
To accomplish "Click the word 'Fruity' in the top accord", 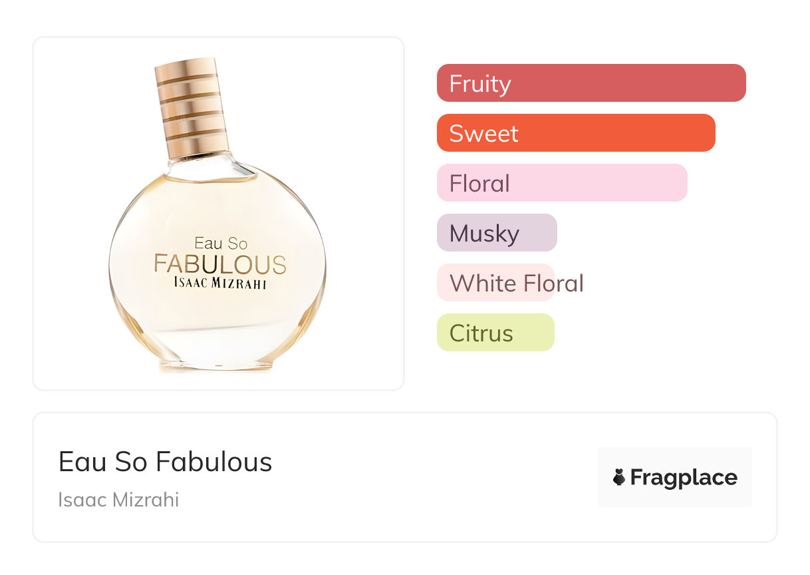I will coord(480,84).
